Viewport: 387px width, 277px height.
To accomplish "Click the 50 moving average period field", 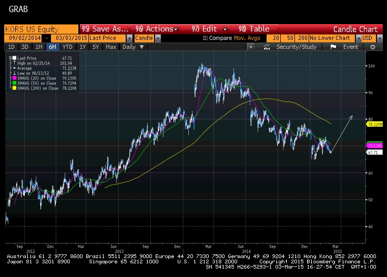I will (287, 38).
